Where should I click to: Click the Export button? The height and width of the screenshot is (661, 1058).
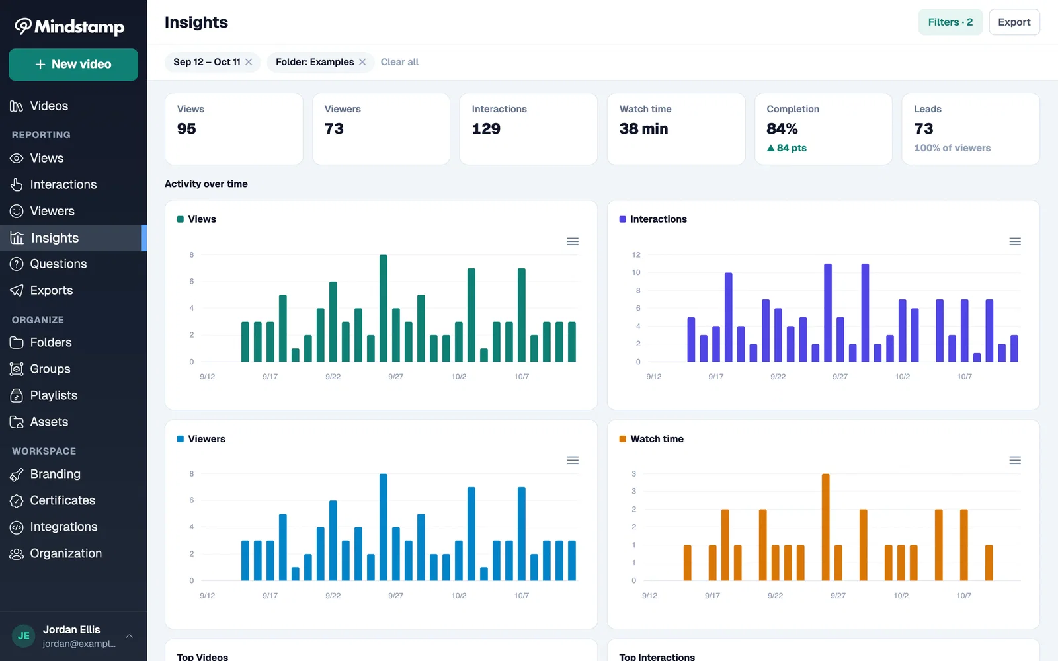click(x=1014, y=22)
